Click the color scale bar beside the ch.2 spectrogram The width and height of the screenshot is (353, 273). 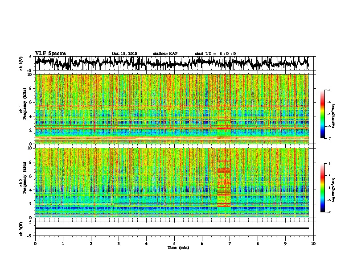(x=322, y=188)
